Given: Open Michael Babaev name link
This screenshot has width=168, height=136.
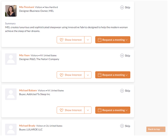Looking at the screenshot, I should pos(28,90).
